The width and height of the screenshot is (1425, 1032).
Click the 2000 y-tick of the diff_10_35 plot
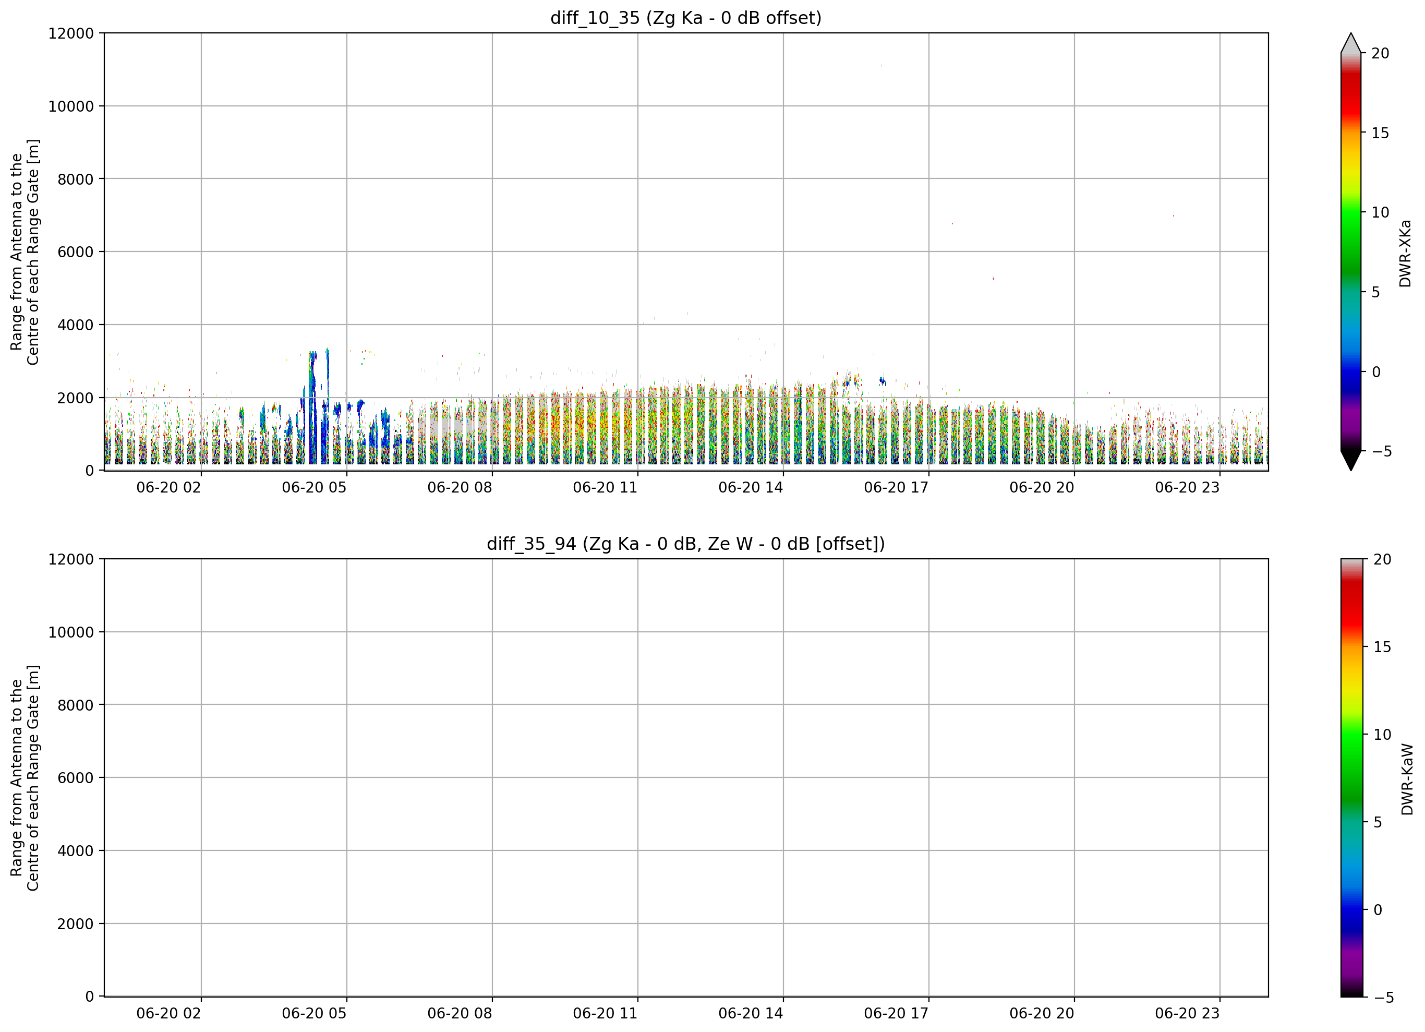pyautogui.click(x=76, y=398)
